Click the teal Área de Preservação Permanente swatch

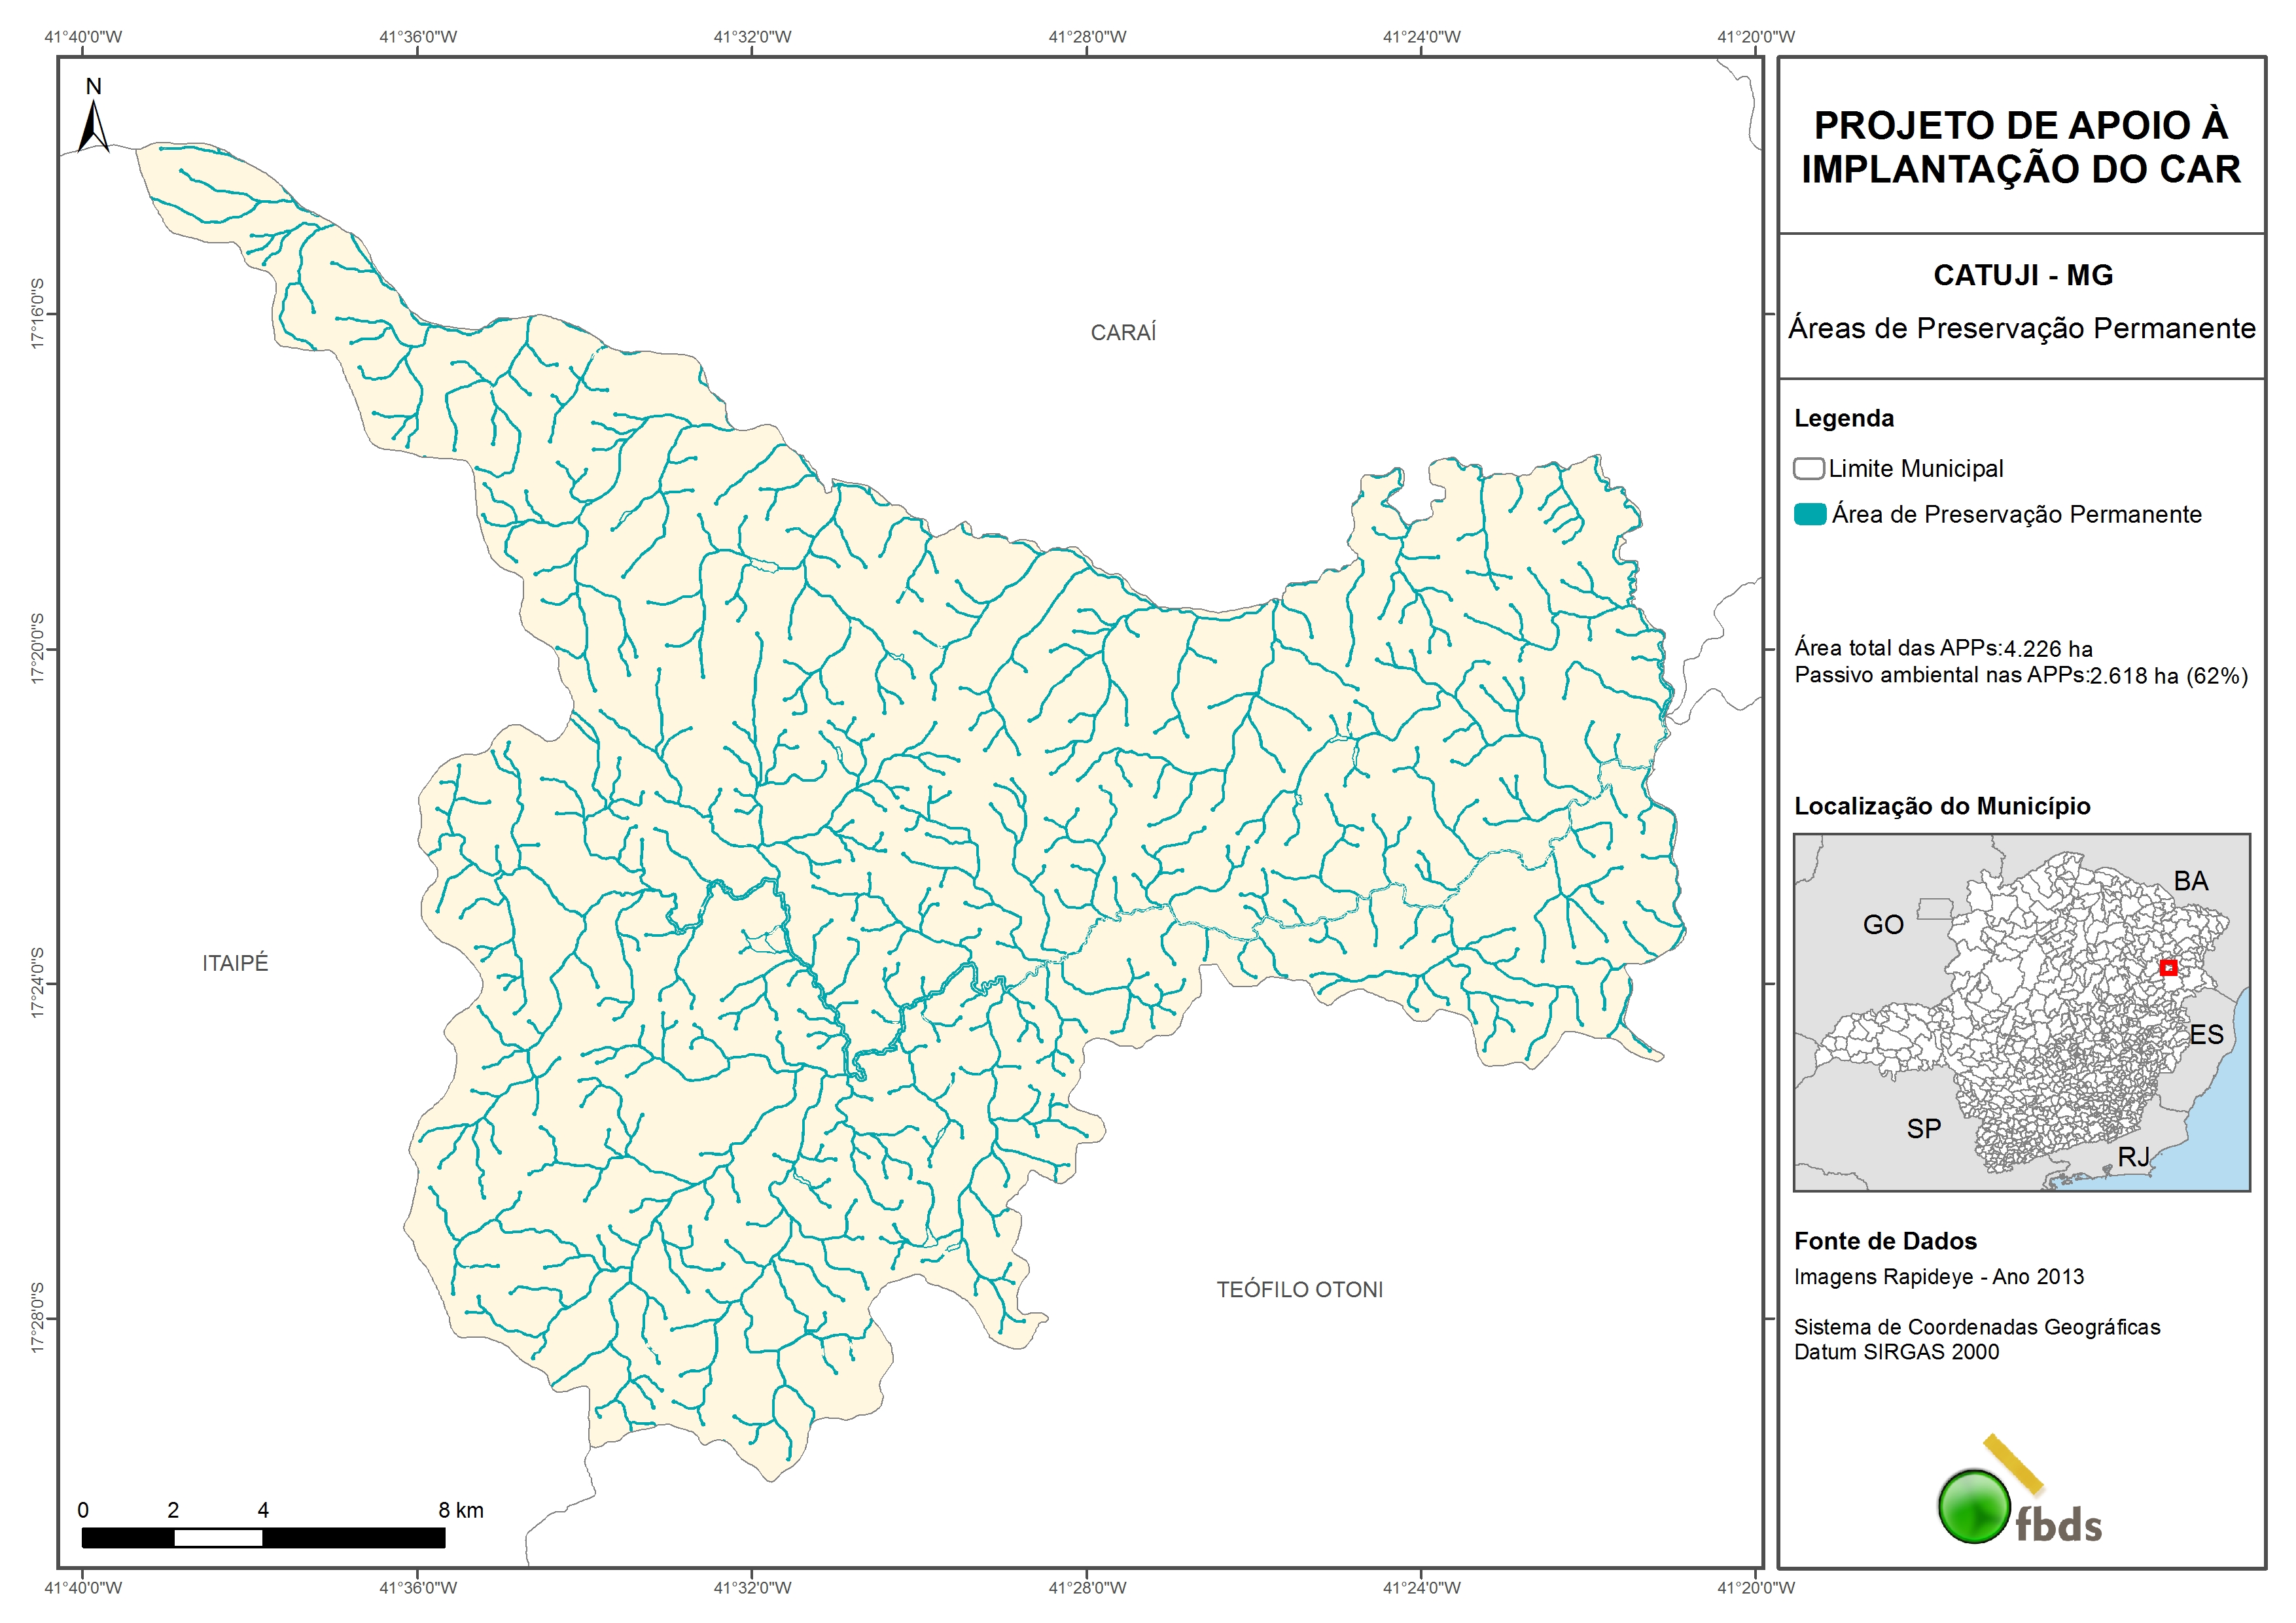pyautogui.click(x=1809, y=514)
